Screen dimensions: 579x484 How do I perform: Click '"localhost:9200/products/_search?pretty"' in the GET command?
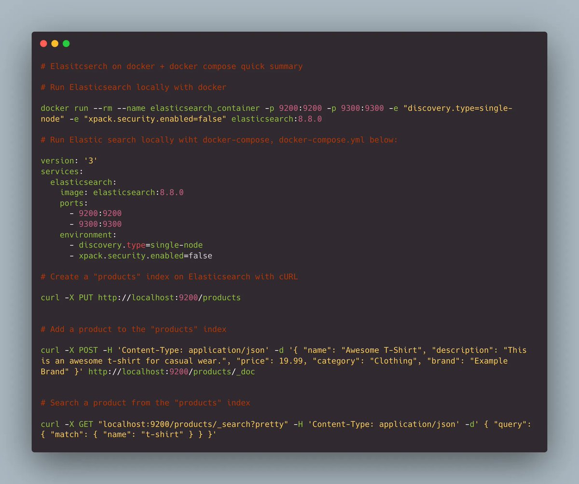[x=193, y=424]
